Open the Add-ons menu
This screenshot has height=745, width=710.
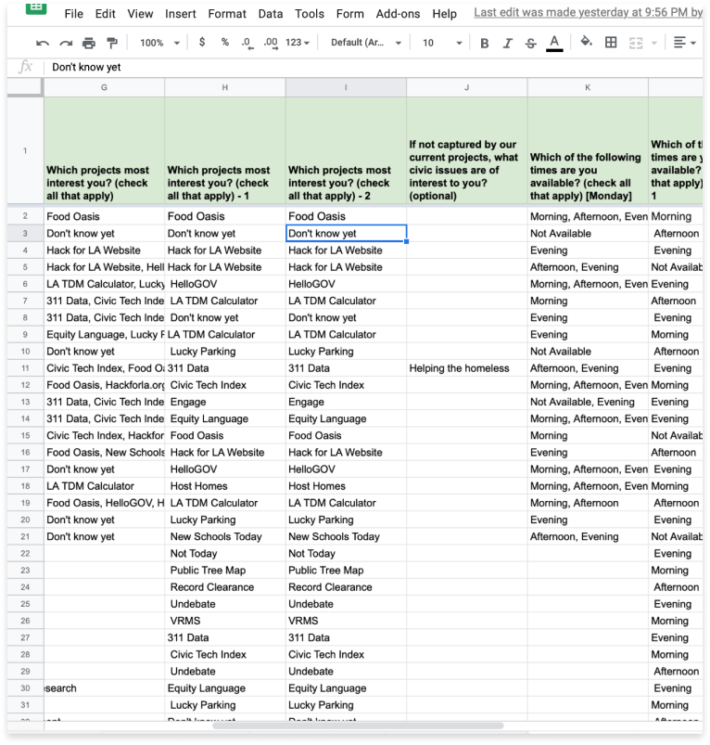[x=397, y=14]
